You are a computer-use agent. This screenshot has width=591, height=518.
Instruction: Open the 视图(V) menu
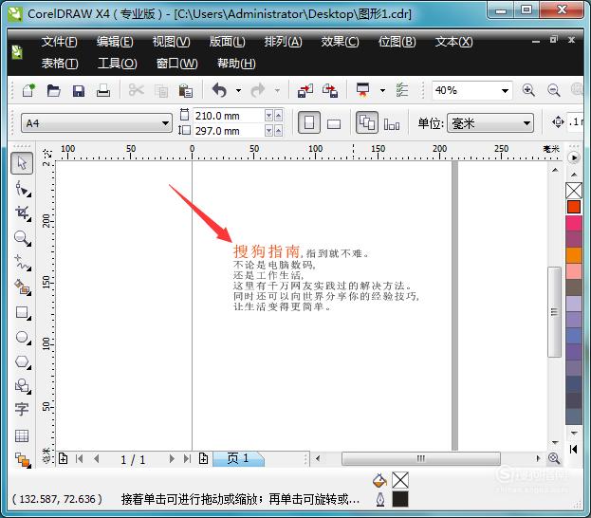(x=171, y=42)
